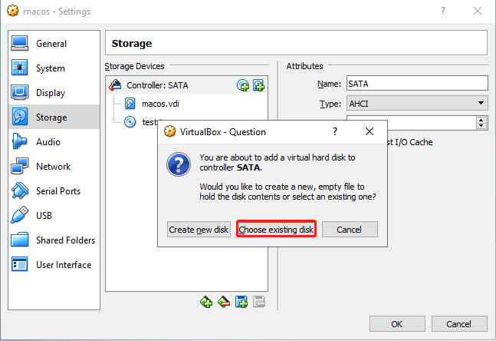The width and height of the screenshot is (496, 341).
Task: Click the optical disc icon in device tree
Action: click(130, 121)
